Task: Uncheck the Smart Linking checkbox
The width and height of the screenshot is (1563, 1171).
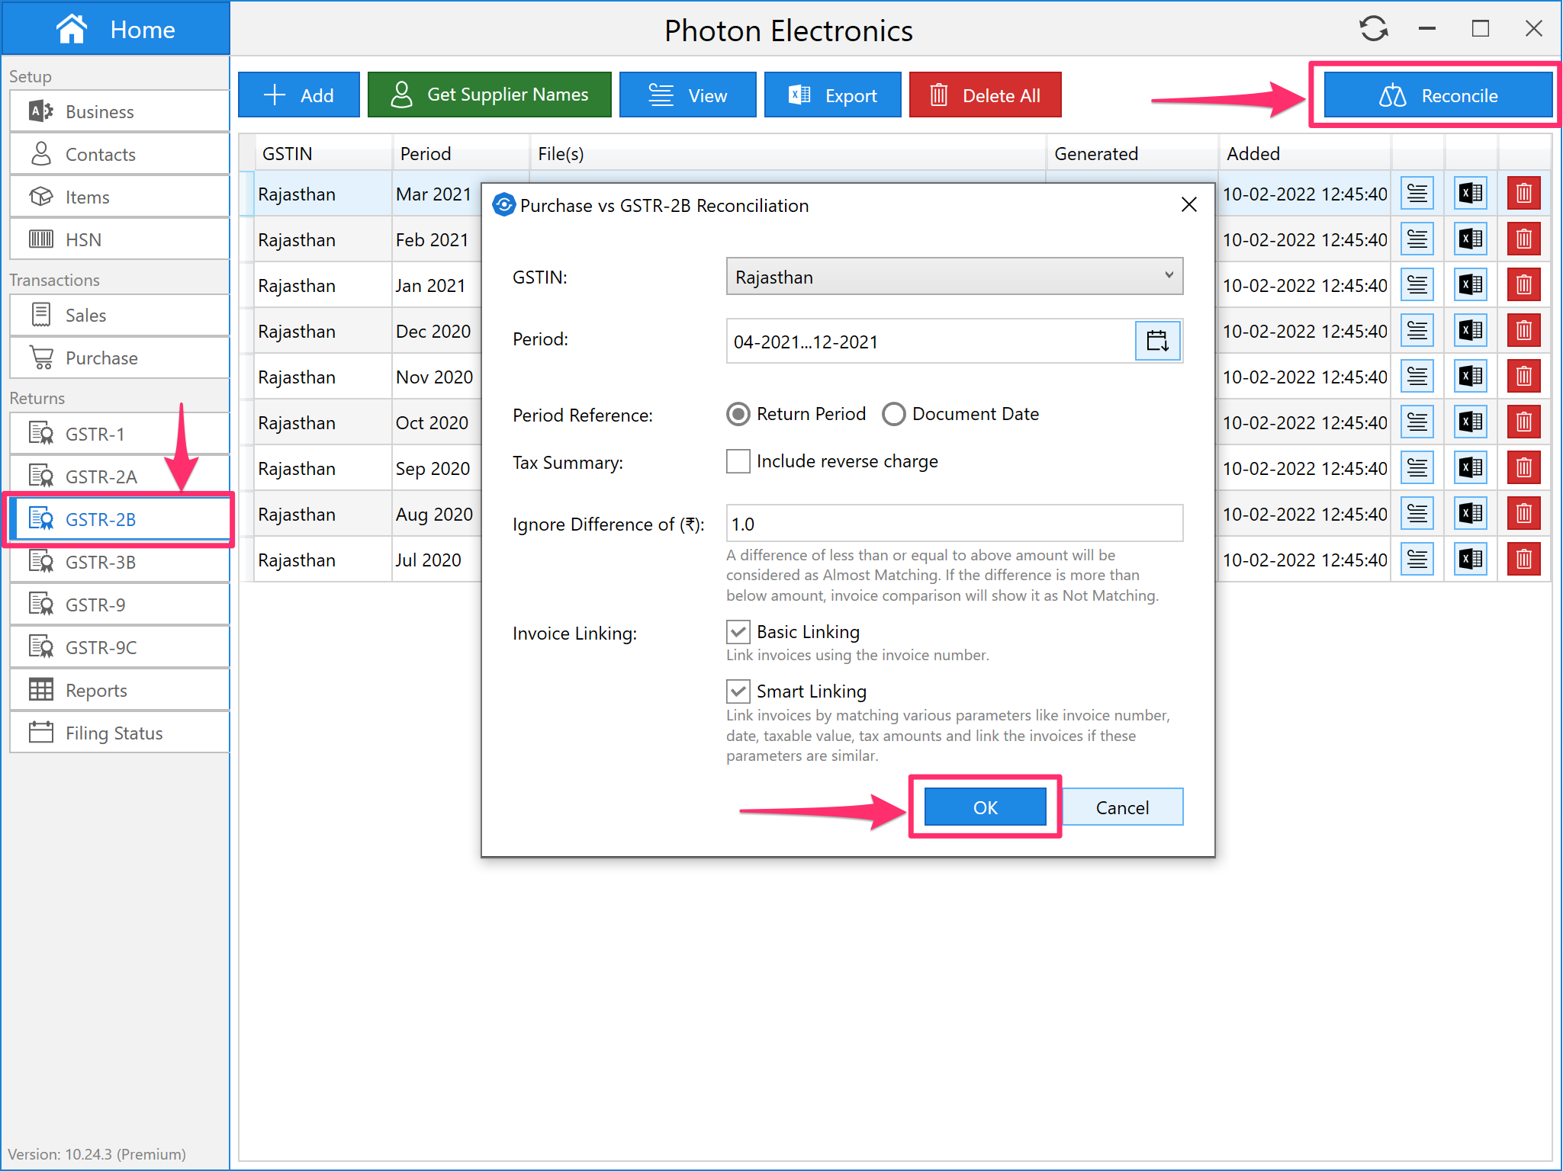Action: pyautogui.click(x=738, y=691)
